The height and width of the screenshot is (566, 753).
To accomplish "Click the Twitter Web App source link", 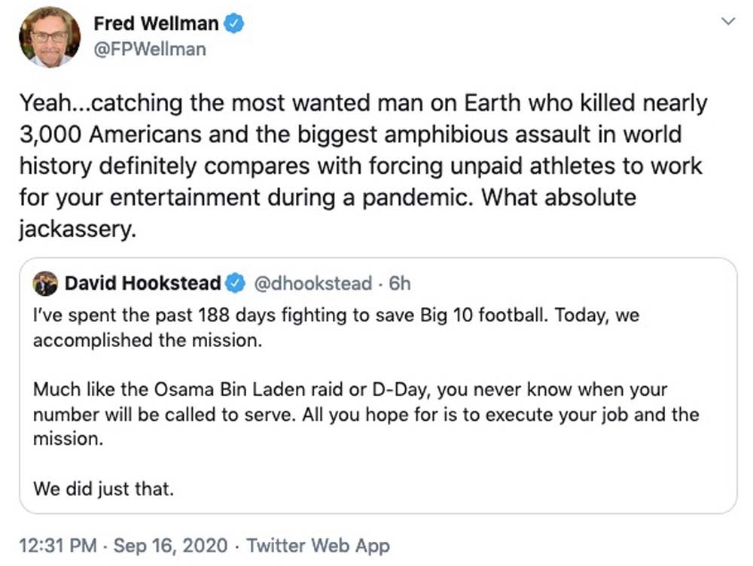I will [318, 546].
